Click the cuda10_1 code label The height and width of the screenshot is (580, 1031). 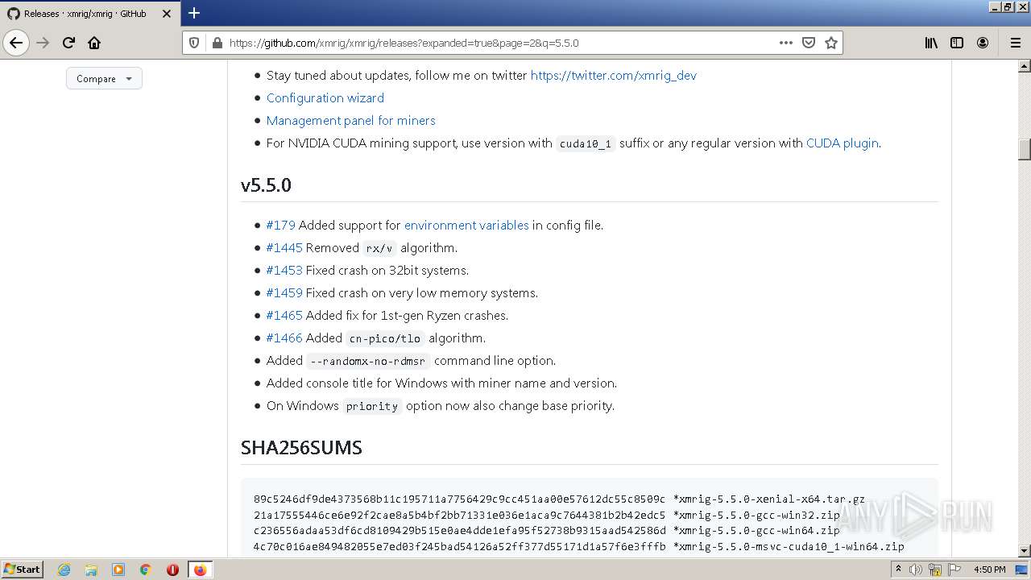tap(586, 143)
